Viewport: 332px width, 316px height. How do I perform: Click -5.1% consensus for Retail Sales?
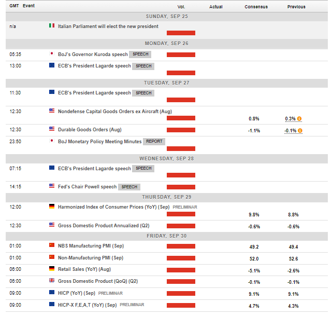(x=254, y=271)
